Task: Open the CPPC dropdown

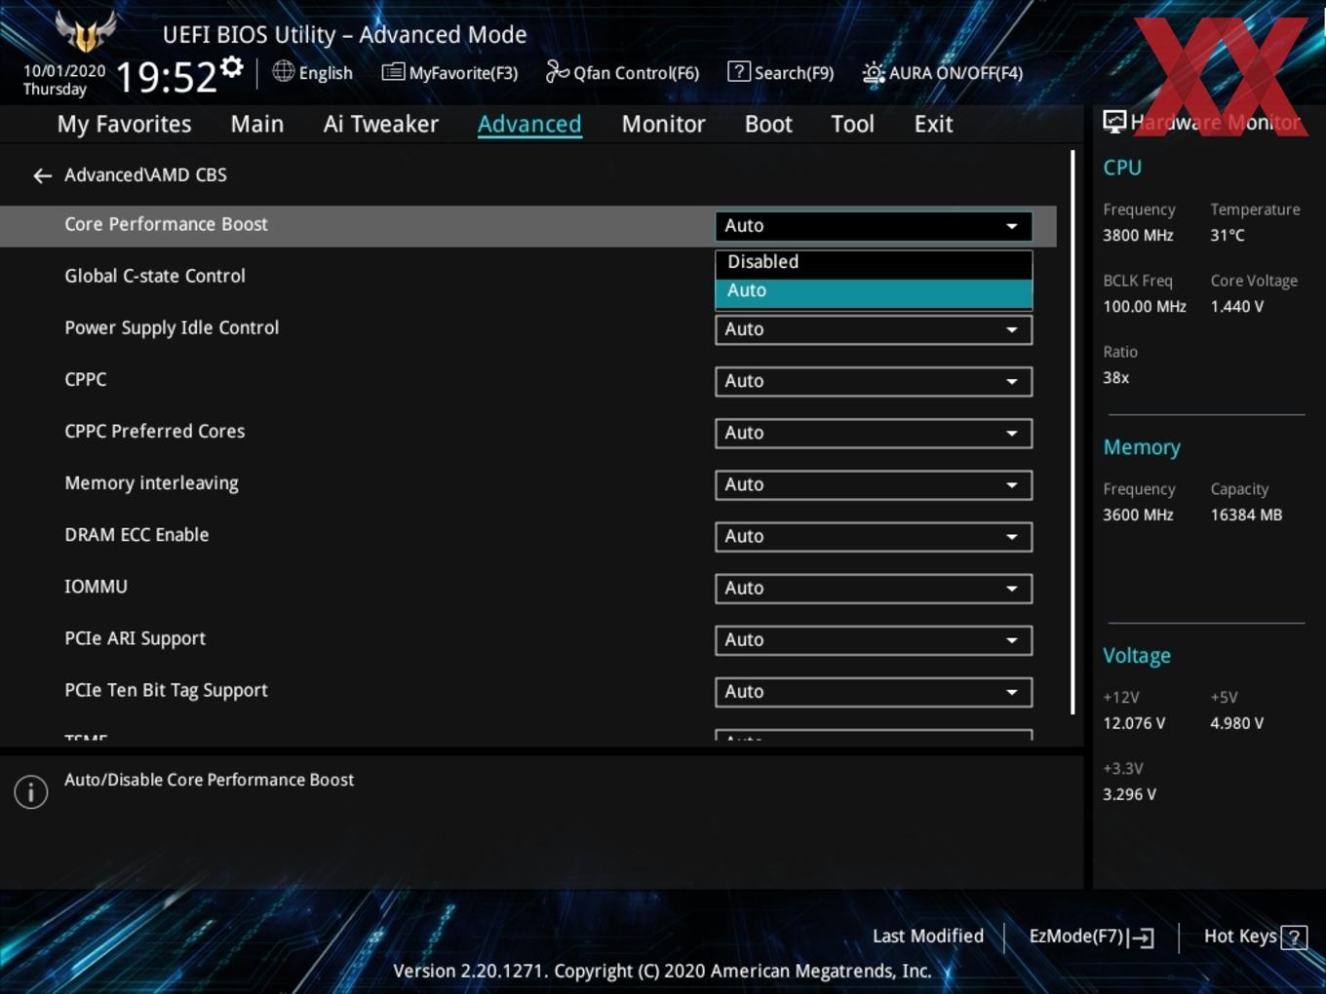Action: [x=874, y=381]
